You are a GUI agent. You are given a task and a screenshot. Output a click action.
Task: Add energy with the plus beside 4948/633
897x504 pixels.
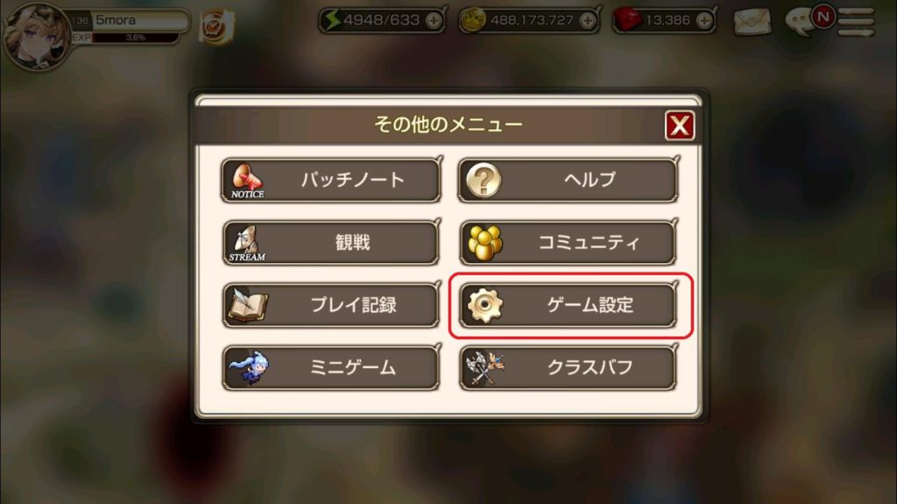pyautogui.click(x=434, y=21)
